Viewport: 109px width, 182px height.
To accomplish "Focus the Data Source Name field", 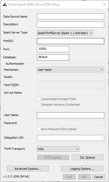I will pos(71,16).
